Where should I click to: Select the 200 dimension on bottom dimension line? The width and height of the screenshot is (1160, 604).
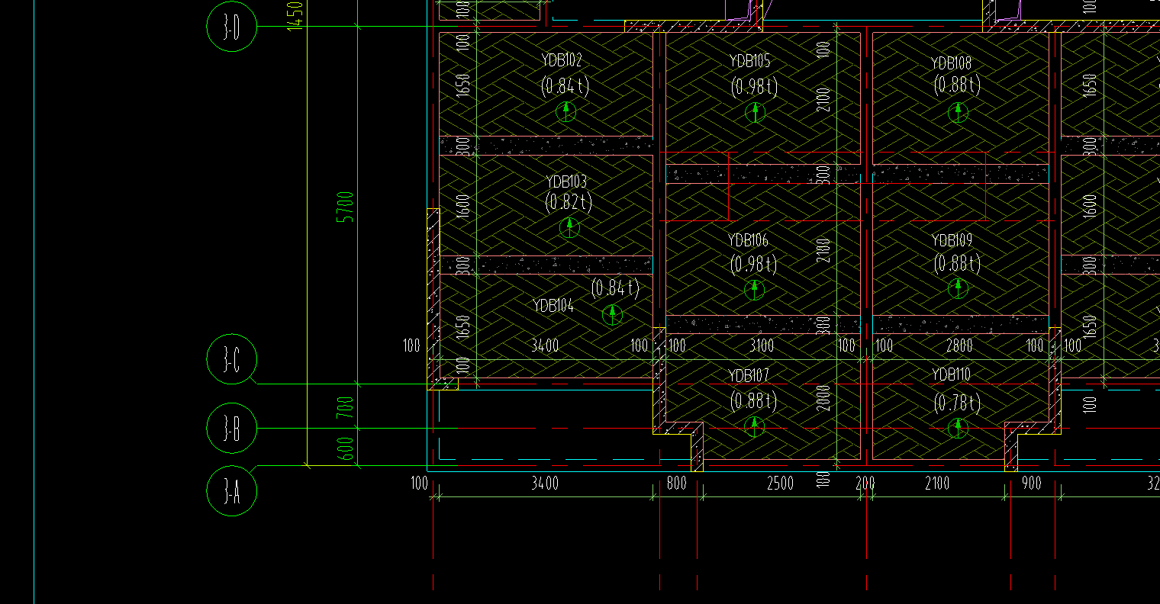(865, 484)
